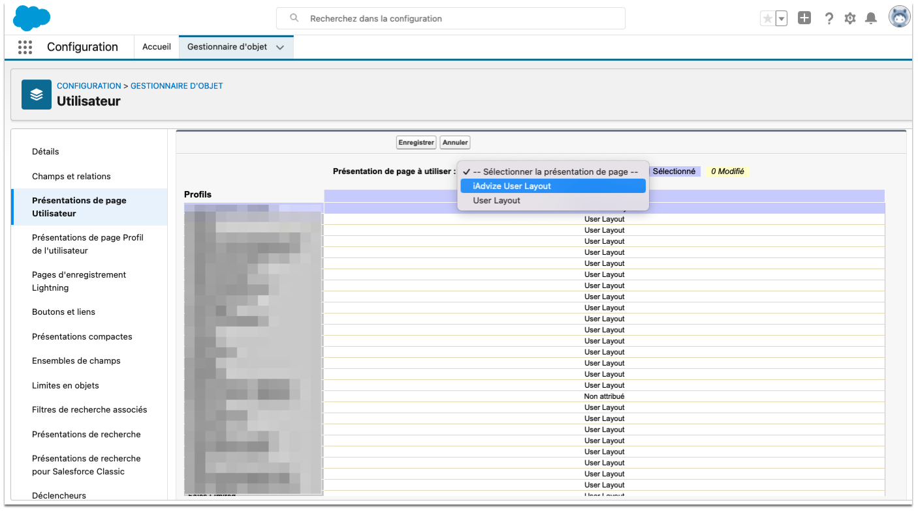918x511 pixels.
Task: Click the favorites star icon
Action: click(767, 19)
